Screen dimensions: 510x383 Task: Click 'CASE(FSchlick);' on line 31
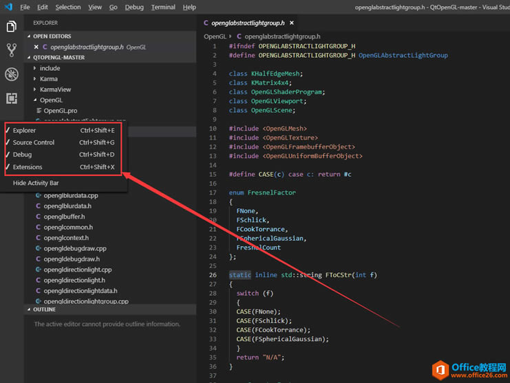pos(264,320)
